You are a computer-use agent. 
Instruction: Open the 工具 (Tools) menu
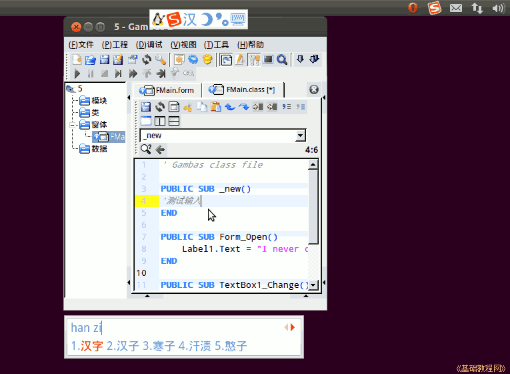tap(216, 45)
